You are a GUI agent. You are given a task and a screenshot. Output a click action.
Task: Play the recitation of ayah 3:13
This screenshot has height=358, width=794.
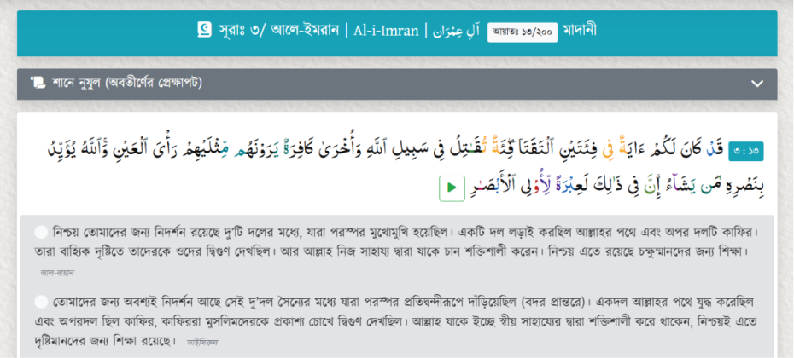[452, 188]
